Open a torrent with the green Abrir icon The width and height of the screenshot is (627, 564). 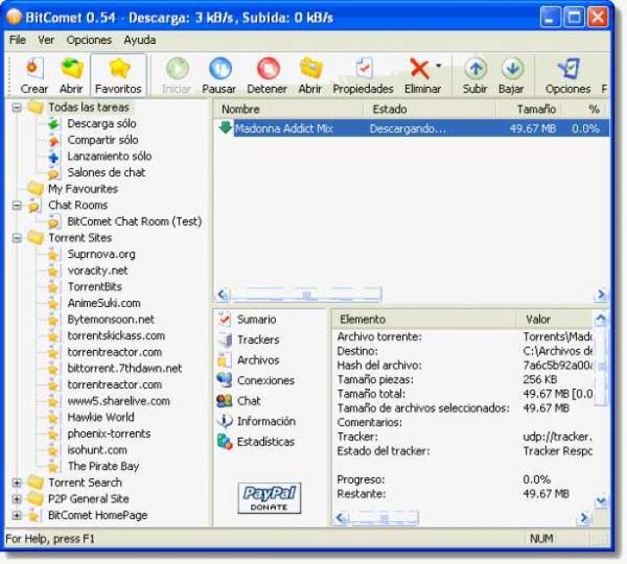click(x=71, y=75)
